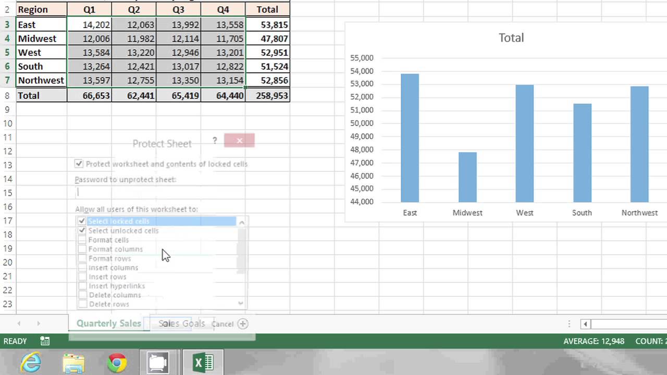Select the Northwest row label cell

pyautogui.click(x=42, y=80)
